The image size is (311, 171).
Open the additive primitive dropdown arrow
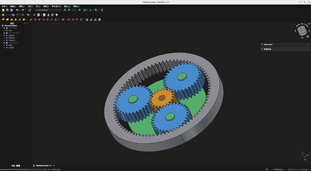27,20
